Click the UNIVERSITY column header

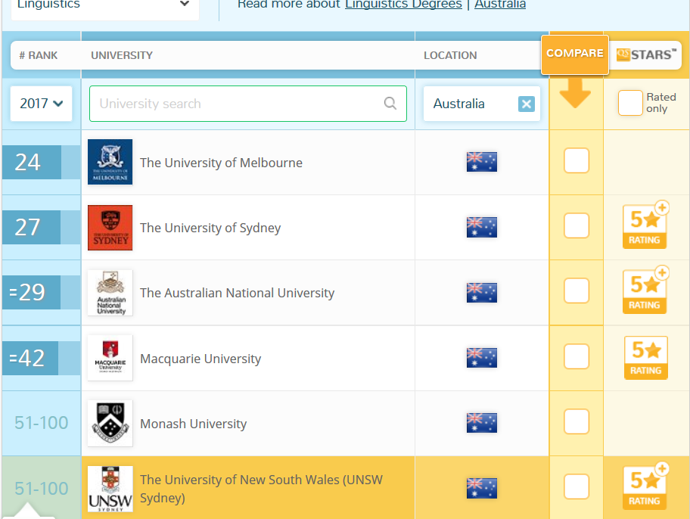(122, 55)
